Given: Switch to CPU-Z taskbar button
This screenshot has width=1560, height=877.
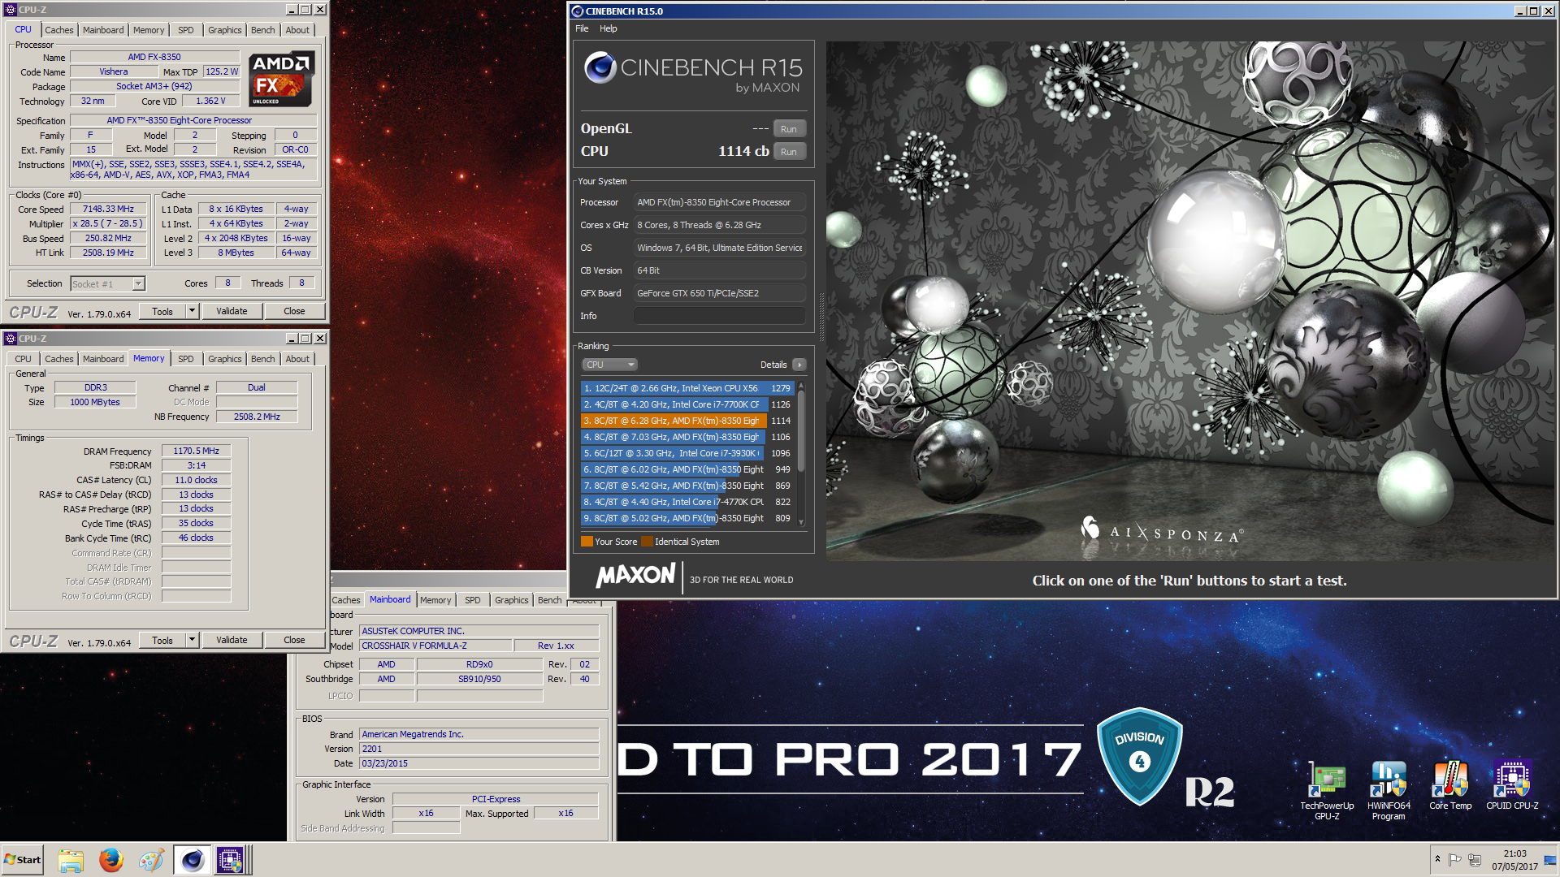Looking at the screenshot, I should pos(231,860).
